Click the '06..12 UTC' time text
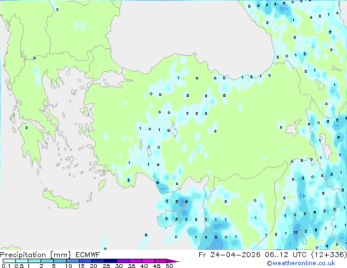 coord(286,255)
